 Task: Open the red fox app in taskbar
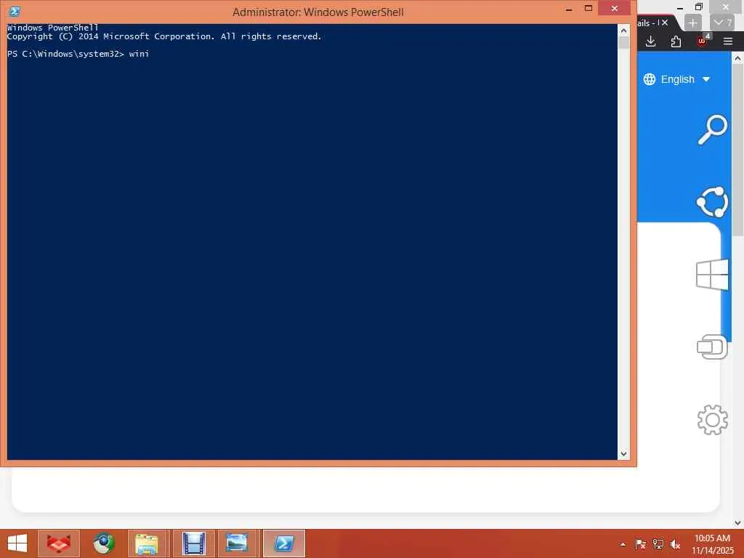click(x=59, y=543)
